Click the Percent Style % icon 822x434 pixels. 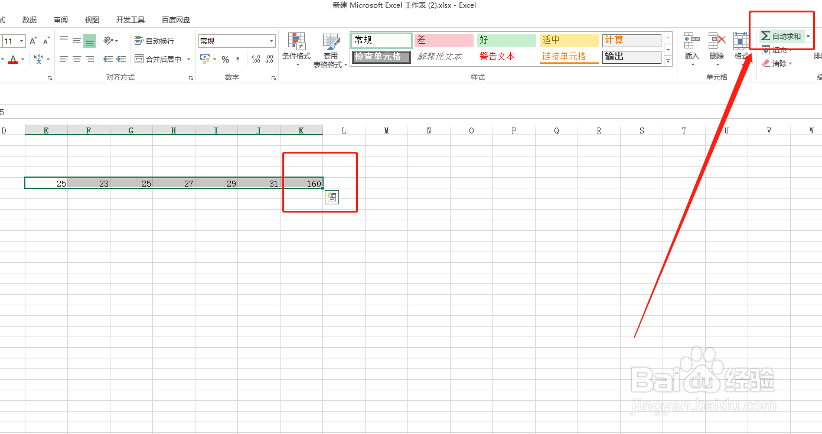226,59
